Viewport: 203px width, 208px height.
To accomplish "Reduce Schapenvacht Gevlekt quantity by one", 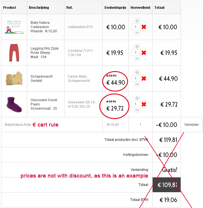I will tap(137, 84).
